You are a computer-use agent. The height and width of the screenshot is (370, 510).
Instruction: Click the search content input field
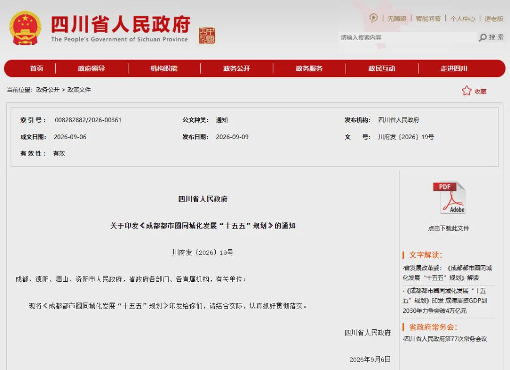(x=408, y=37)
